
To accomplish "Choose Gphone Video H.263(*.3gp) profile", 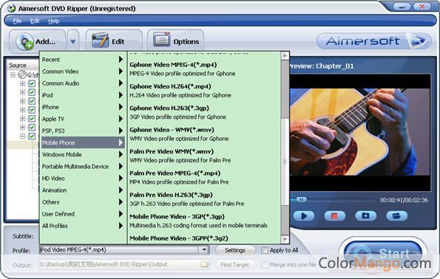I will [204, 112].
